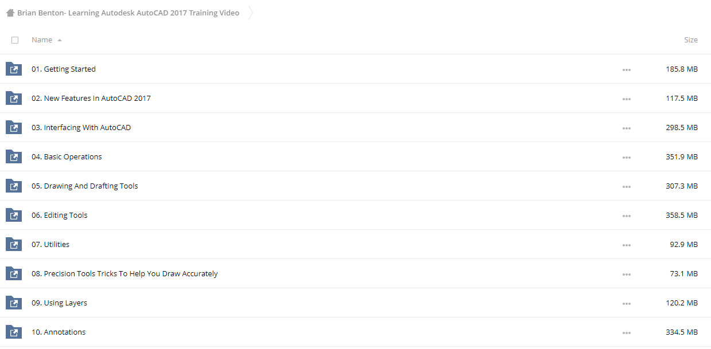The width and height of the screenshot is (711, 349).
Task: Toggle Name column sort arrow
Action: (x=60, y=40)
